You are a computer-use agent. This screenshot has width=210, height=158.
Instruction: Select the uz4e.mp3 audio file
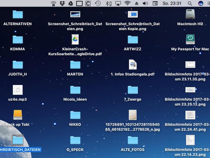[18, 90]
